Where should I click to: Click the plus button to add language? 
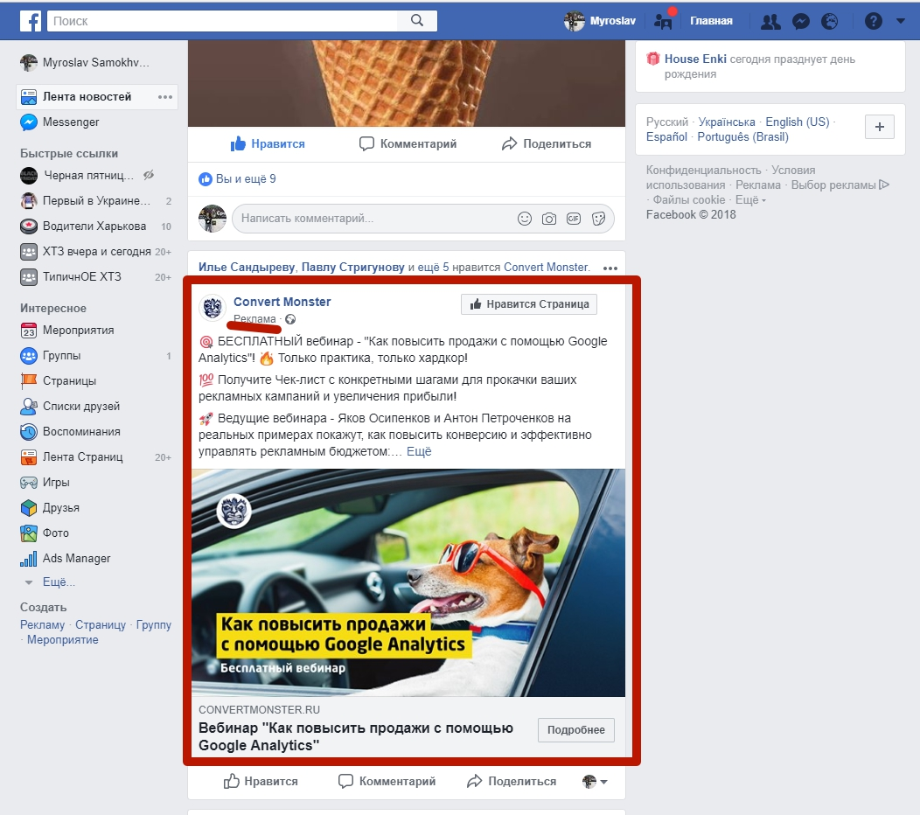tap(880, 127)
